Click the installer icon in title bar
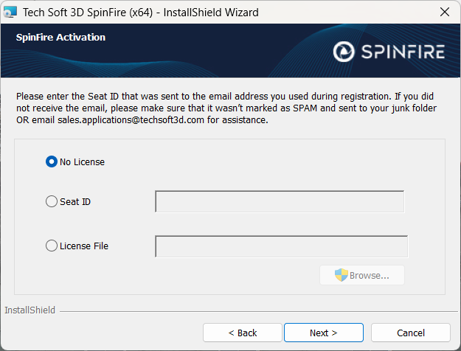The height and width of the screenshot is (351, 461). pos(11,12)
